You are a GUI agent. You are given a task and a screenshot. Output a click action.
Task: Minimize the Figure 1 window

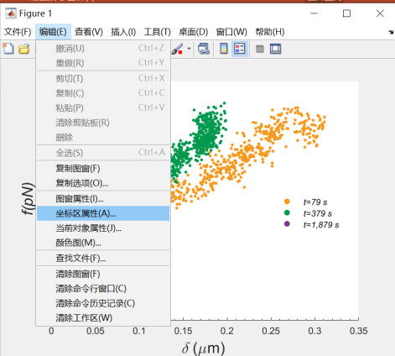(314, 13)
